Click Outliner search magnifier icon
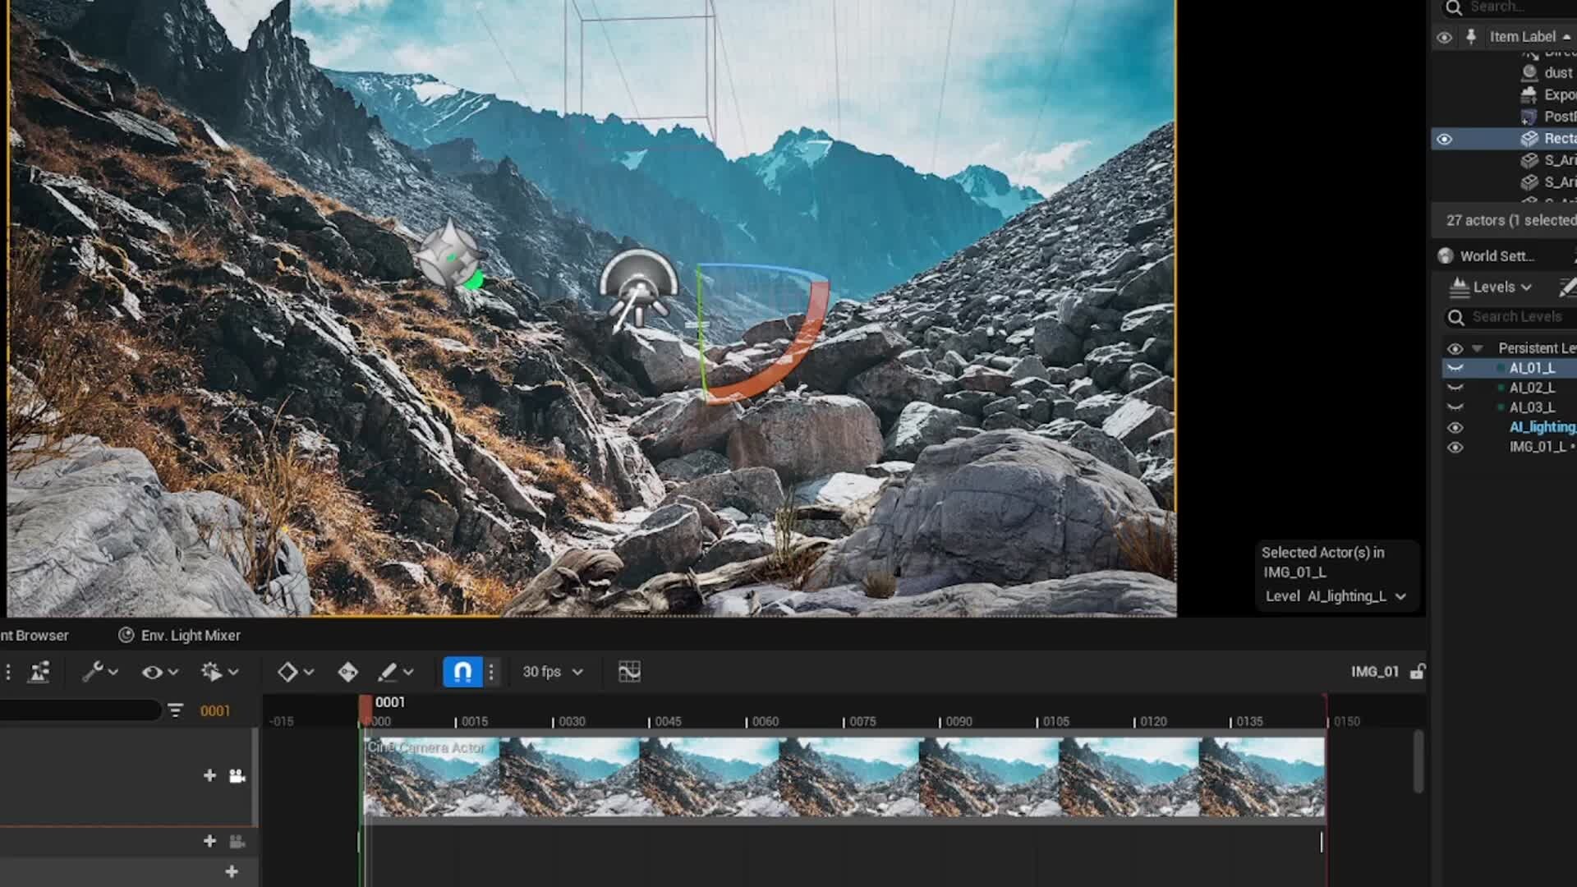 pos(1454,7)
